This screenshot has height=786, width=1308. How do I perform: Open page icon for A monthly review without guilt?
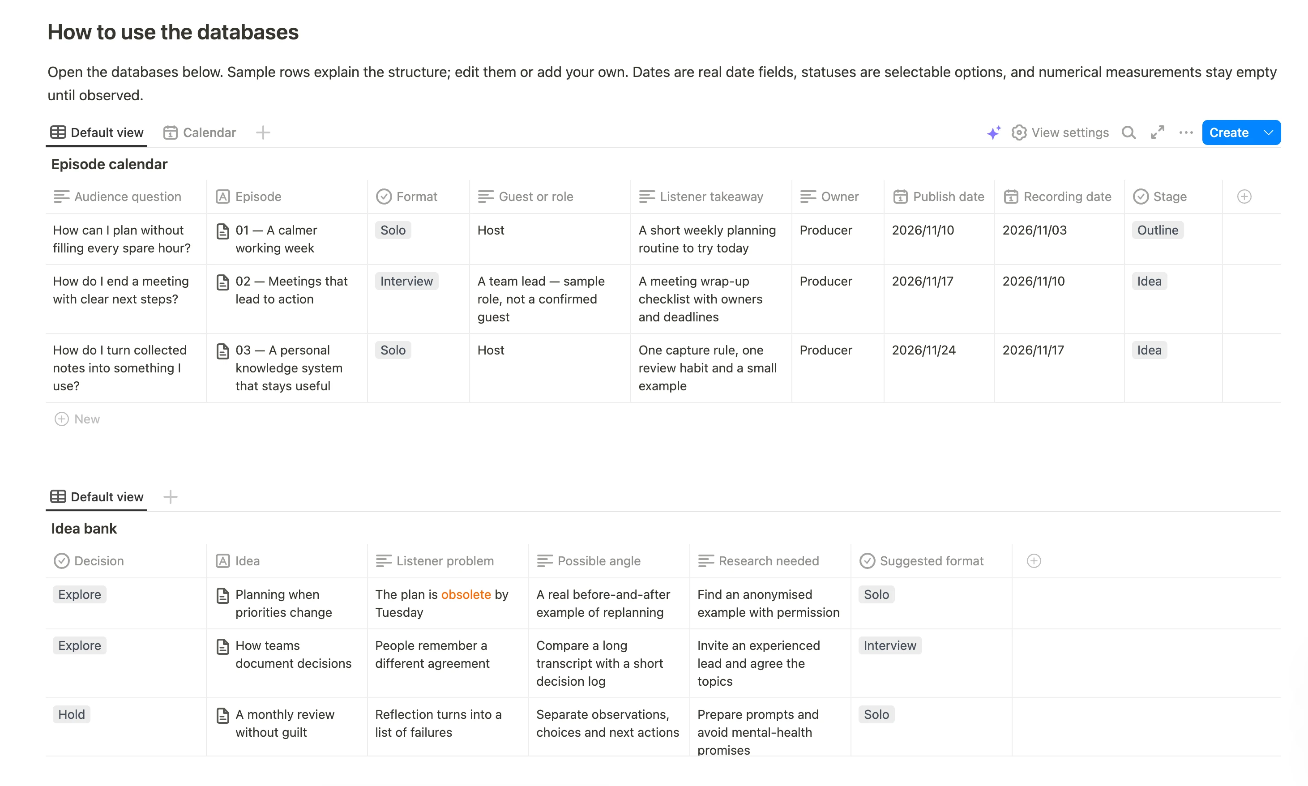[x=223, y=715]
